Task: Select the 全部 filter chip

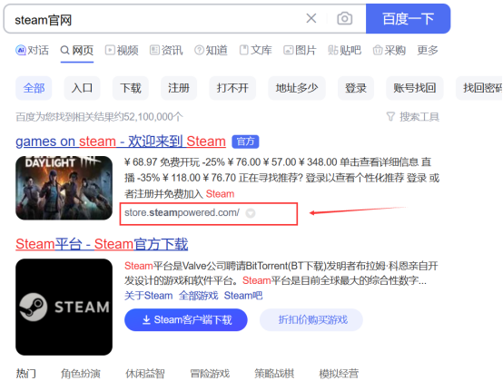Action: 34,88
